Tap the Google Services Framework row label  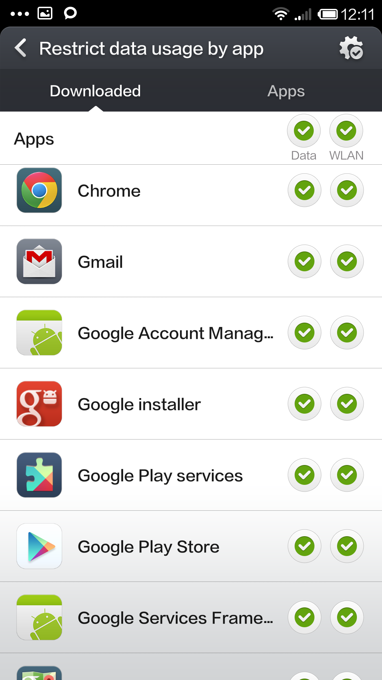point(175,618)
